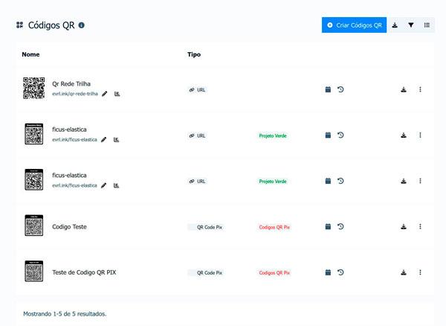Click the Nome column header
Screen dimensions: 446x326
point(30,54)
